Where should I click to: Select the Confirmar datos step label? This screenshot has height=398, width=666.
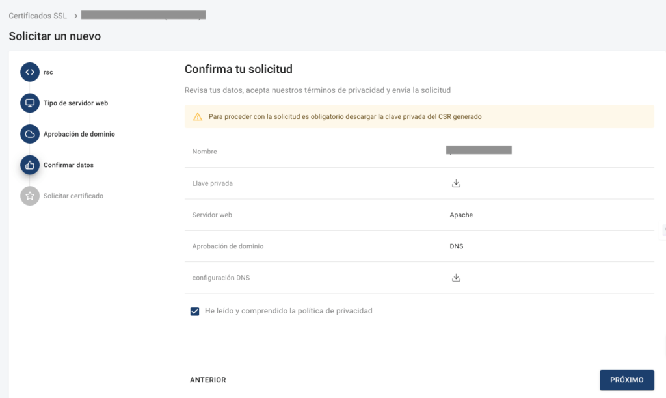[x=68, y=165]
